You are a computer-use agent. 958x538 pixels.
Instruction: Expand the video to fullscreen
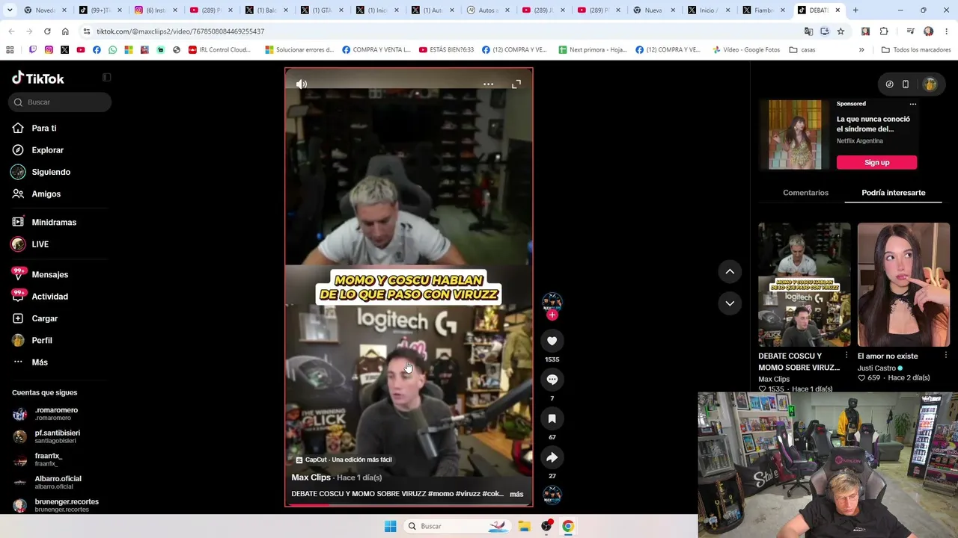pos(516,84)
